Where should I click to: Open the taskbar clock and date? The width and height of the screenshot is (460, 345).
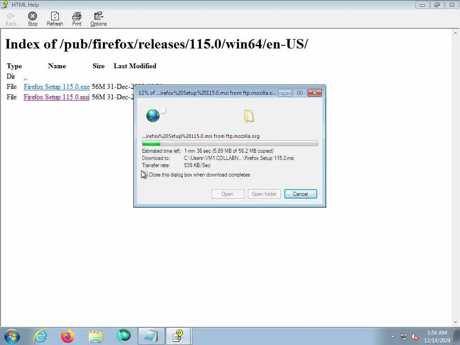[x=437, y=336]
